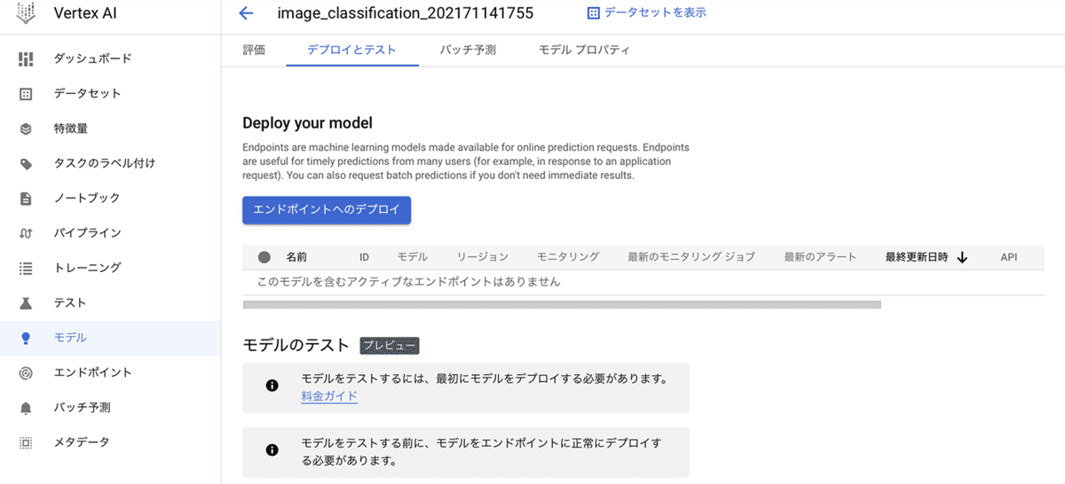The width and height of the screenshot is (1065, 484).
Task: Click the このモデルを含むアクティブなエンドポイントはありません message
Action: tap(408, 282)
